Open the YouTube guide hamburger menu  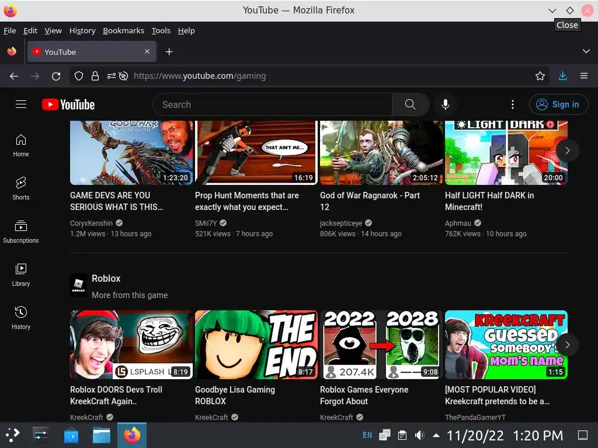click(x=21, y=104)
